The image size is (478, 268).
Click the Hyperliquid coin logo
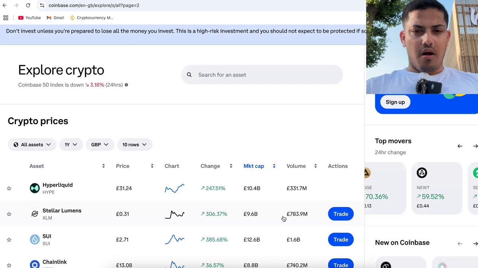coord(35,188)
